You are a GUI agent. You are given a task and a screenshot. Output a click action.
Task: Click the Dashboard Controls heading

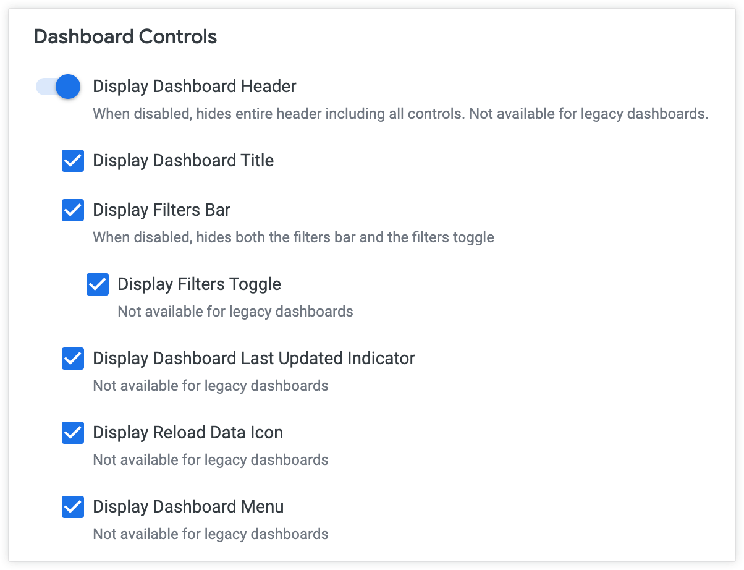coord(125,36)
